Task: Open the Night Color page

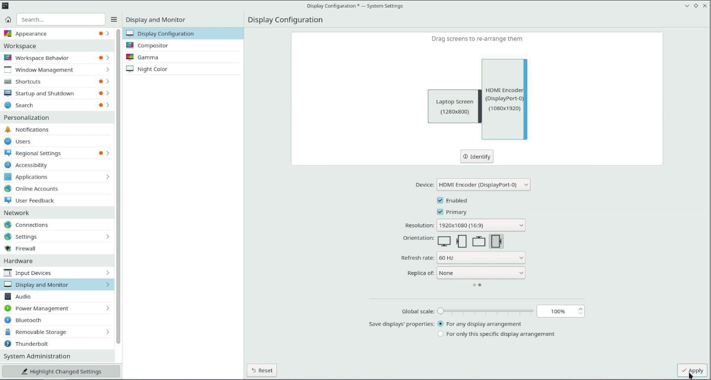Action: coord(152,69)
